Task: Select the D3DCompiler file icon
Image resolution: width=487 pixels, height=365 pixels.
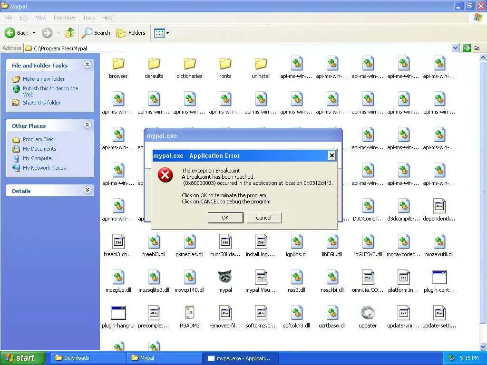Action: coord(368,206)
